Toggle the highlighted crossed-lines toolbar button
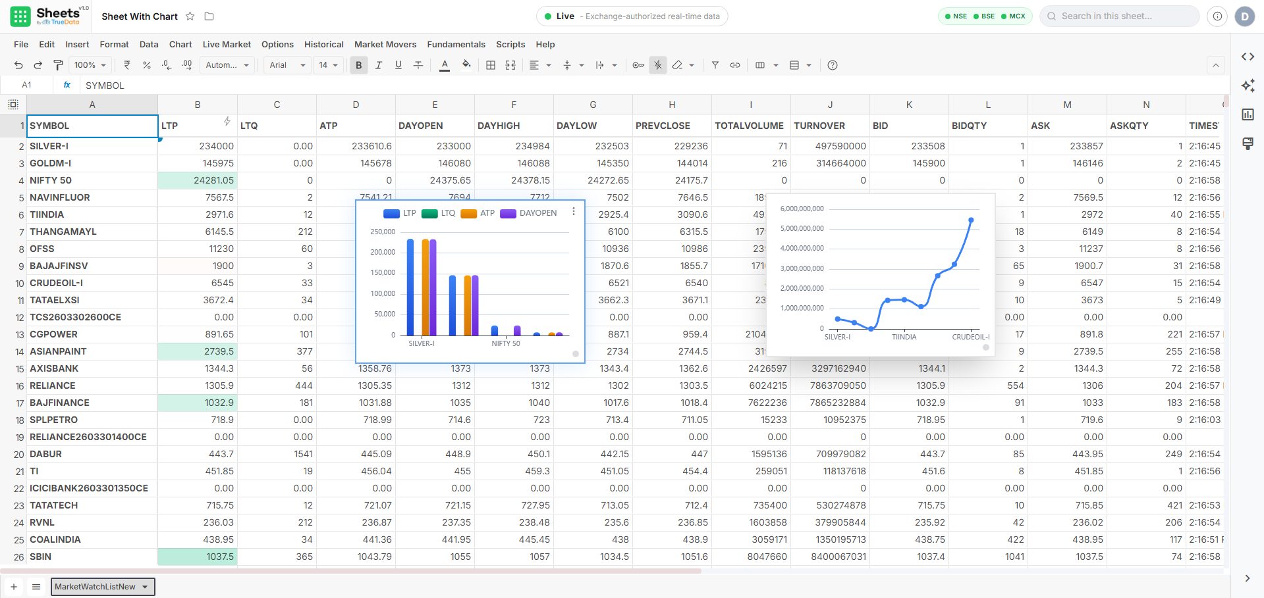Image resolution: width=1264 pixels, height=598 pixels. click(658, 65)
